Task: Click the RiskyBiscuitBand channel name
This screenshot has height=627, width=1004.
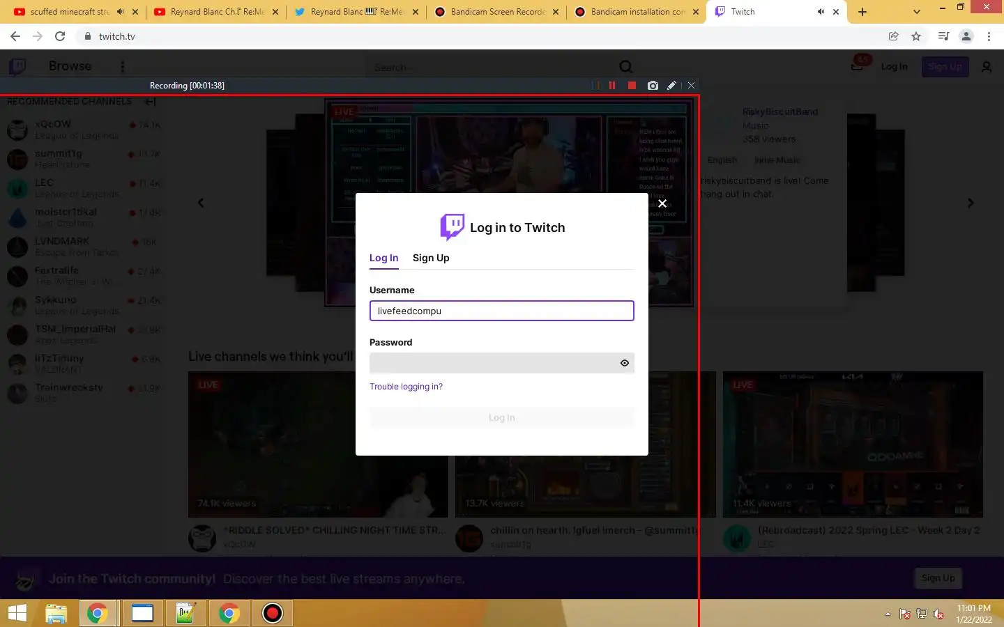Action: 779,111
